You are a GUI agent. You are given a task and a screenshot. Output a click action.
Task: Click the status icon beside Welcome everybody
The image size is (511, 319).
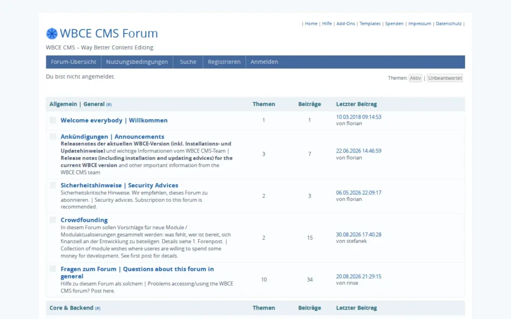pos(53,120)
